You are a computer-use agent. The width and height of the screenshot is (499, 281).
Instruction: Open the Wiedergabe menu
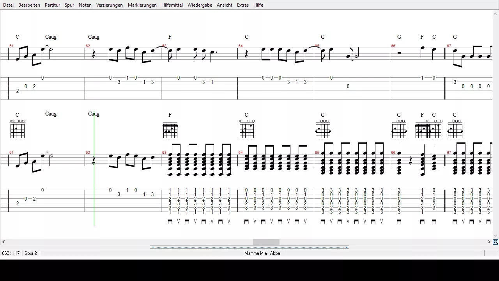point(200,5)
